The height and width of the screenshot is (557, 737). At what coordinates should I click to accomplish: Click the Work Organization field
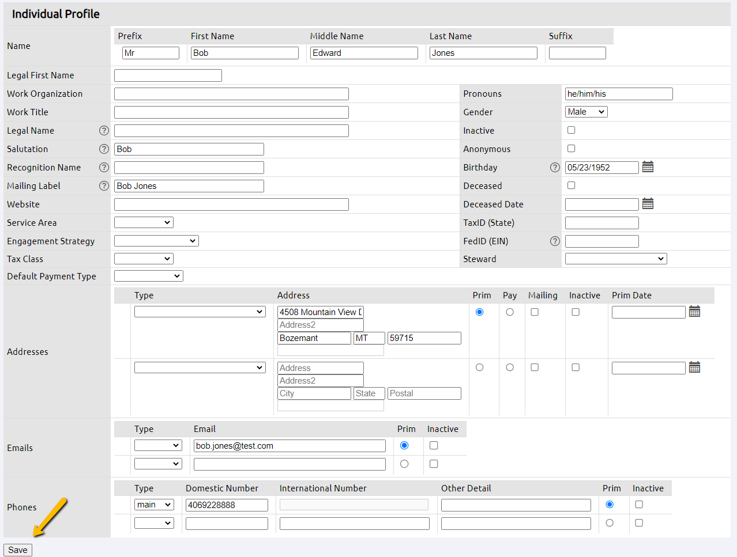231,94
